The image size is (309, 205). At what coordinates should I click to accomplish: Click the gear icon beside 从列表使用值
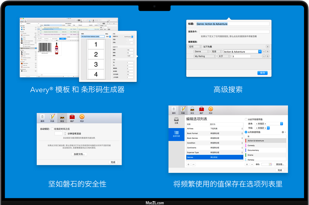click(x=282, y=132)
